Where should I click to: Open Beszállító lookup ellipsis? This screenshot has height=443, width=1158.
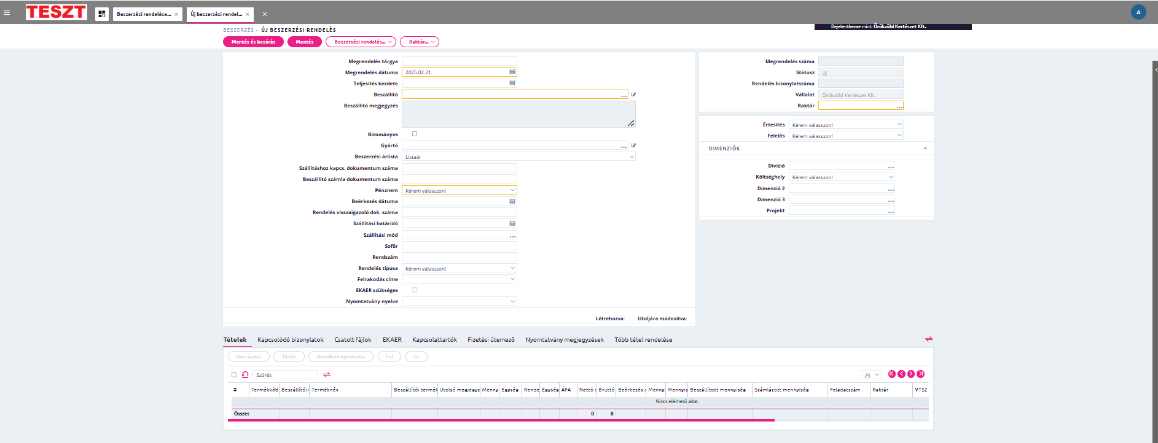coord(624,95)
